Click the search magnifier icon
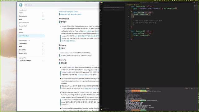This screenshot has height=112, width=199. click(26, 5)
